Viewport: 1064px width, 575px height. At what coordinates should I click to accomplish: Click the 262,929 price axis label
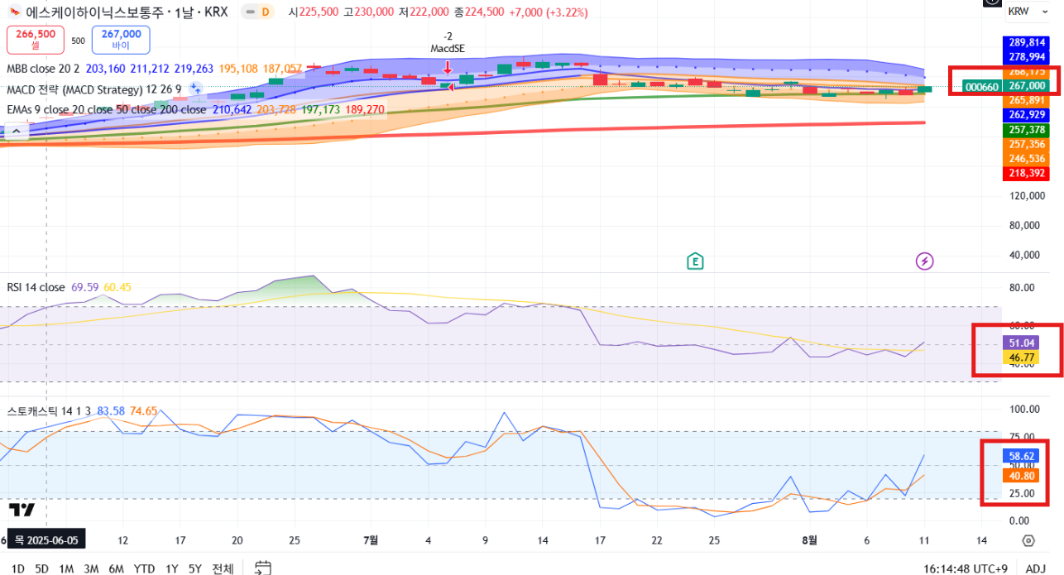[x=1026, y=114]
